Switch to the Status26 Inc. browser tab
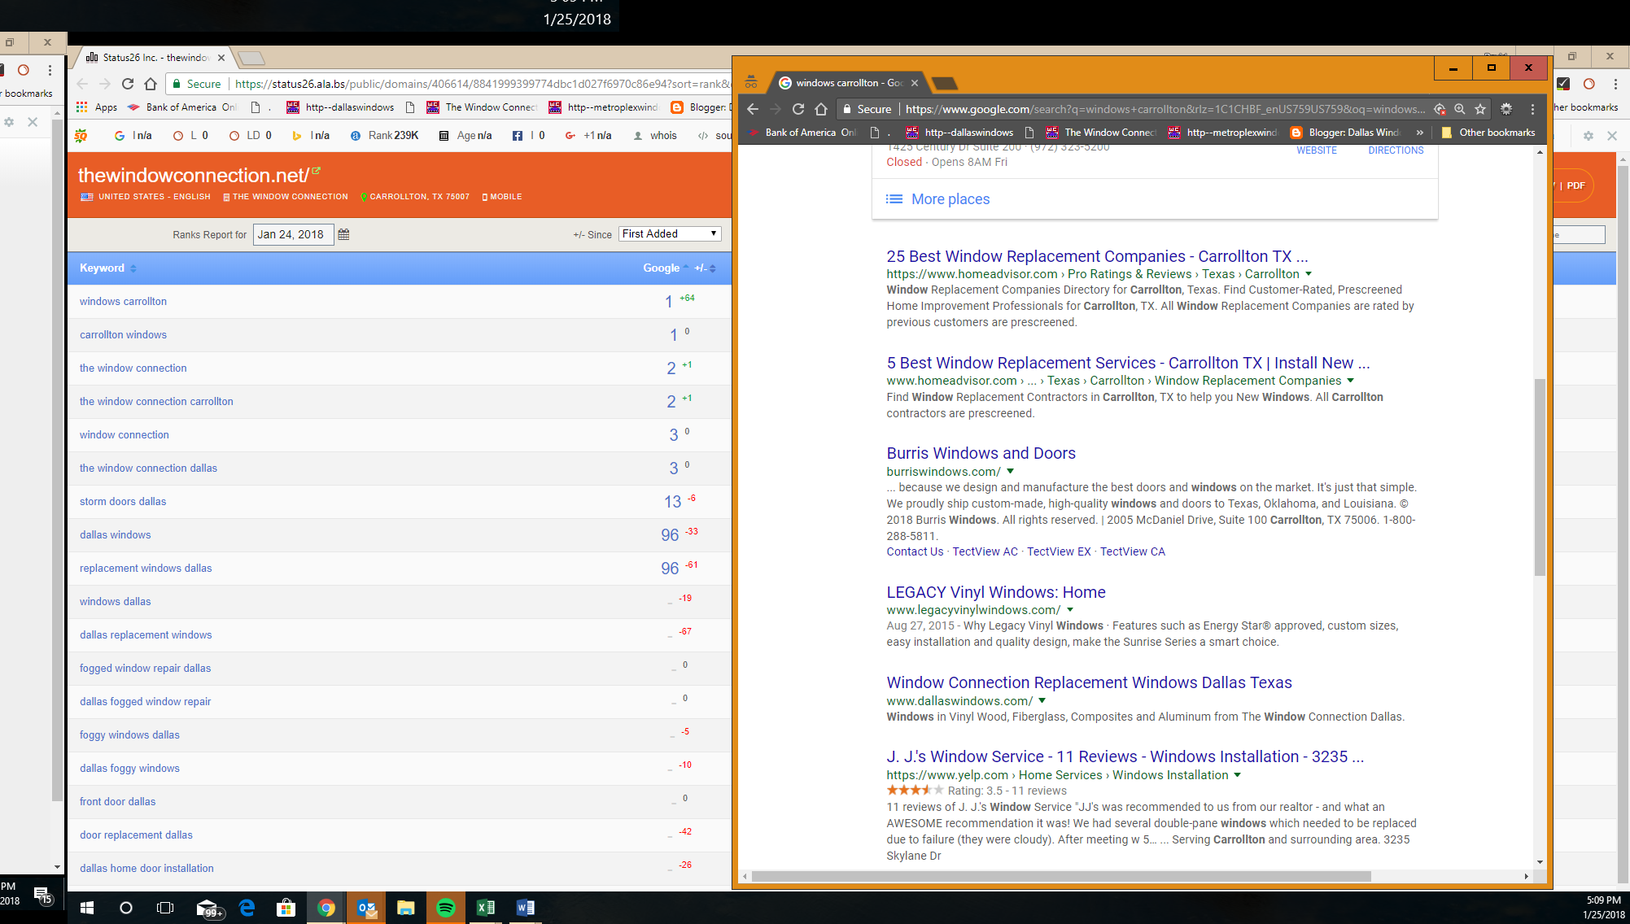Viewport: 1630px width, 924px height. point(155,58)
